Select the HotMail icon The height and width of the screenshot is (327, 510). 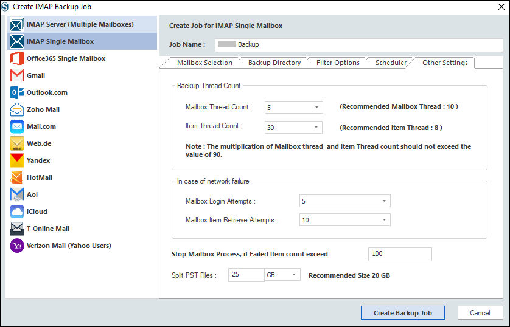click(16, 177)
